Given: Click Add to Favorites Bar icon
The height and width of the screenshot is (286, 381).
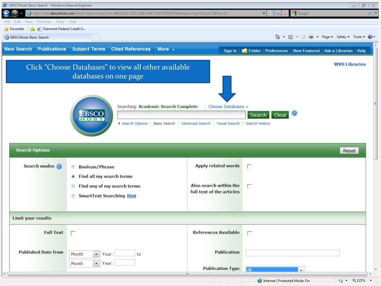Looking at the screenshot, I should click(33, 29).
